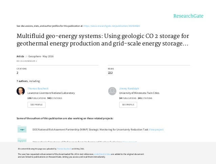Open View project link for NRAP task
Viewport: 216px width, 164px height.
point(156,129)
